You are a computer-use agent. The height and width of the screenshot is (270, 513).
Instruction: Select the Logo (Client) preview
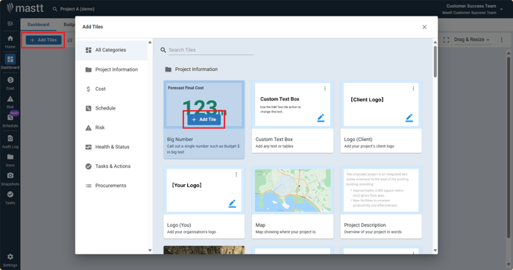(x=381, y=104)
